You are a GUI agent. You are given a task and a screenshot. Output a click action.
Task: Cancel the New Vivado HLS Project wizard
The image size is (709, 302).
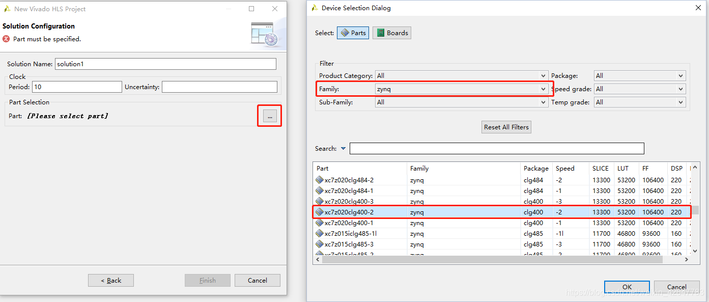point(258,280)
